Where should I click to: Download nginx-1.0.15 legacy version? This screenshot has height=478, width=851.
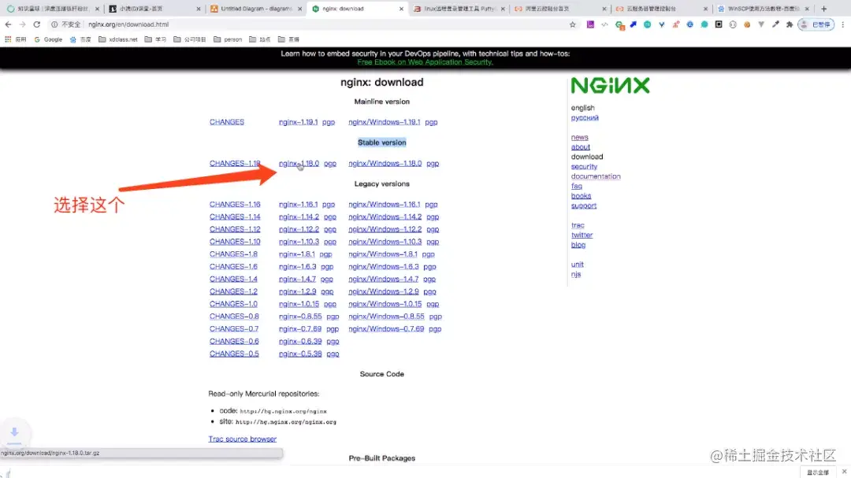299,305
